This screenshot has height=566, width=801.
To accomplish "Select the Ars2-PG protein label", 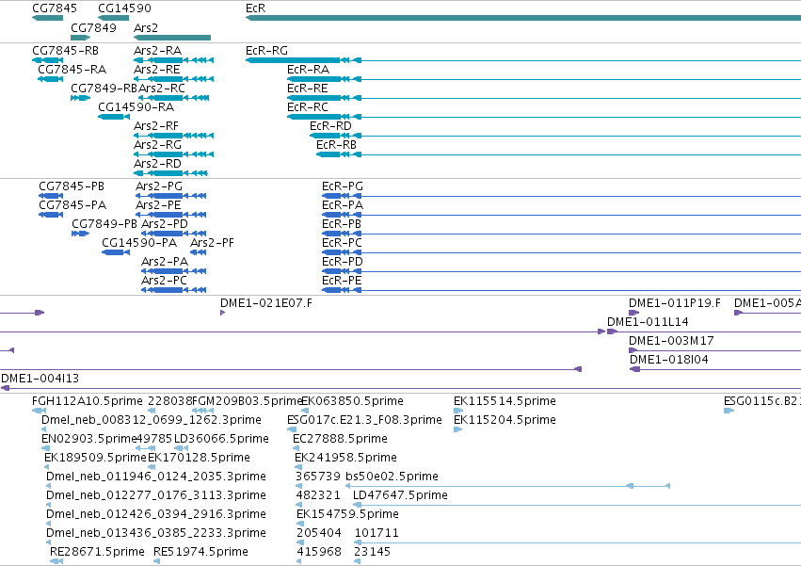I will click(x=159, y=186).
